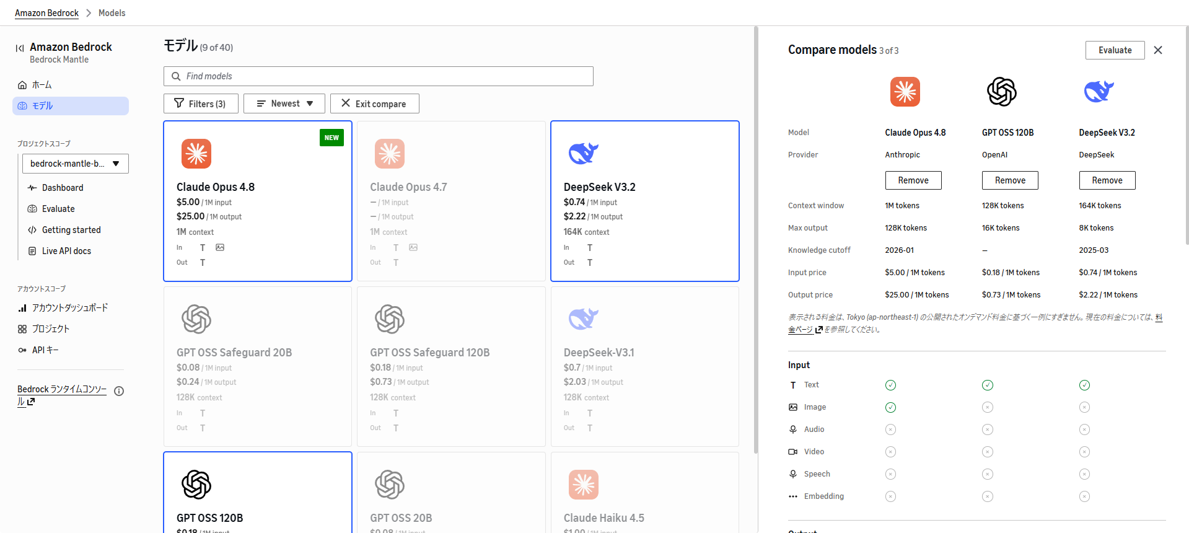Viewport: 1189px width, 533px height.
Task: Click the Exit compare button
Action: (x=375, y=104)
